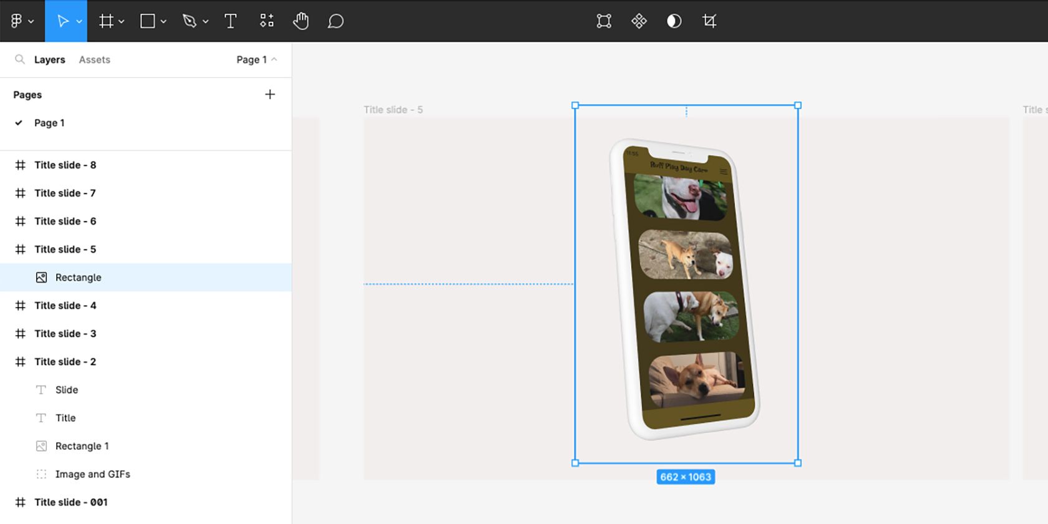The width and height of the screenshot is (1048, 524).
Task: Select the Frame tool
Action: tap(106, 21)
